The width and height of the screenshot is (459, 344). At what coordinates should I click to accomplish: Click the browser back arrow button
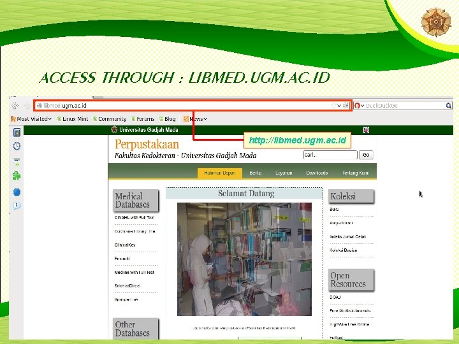click(15, 106)
